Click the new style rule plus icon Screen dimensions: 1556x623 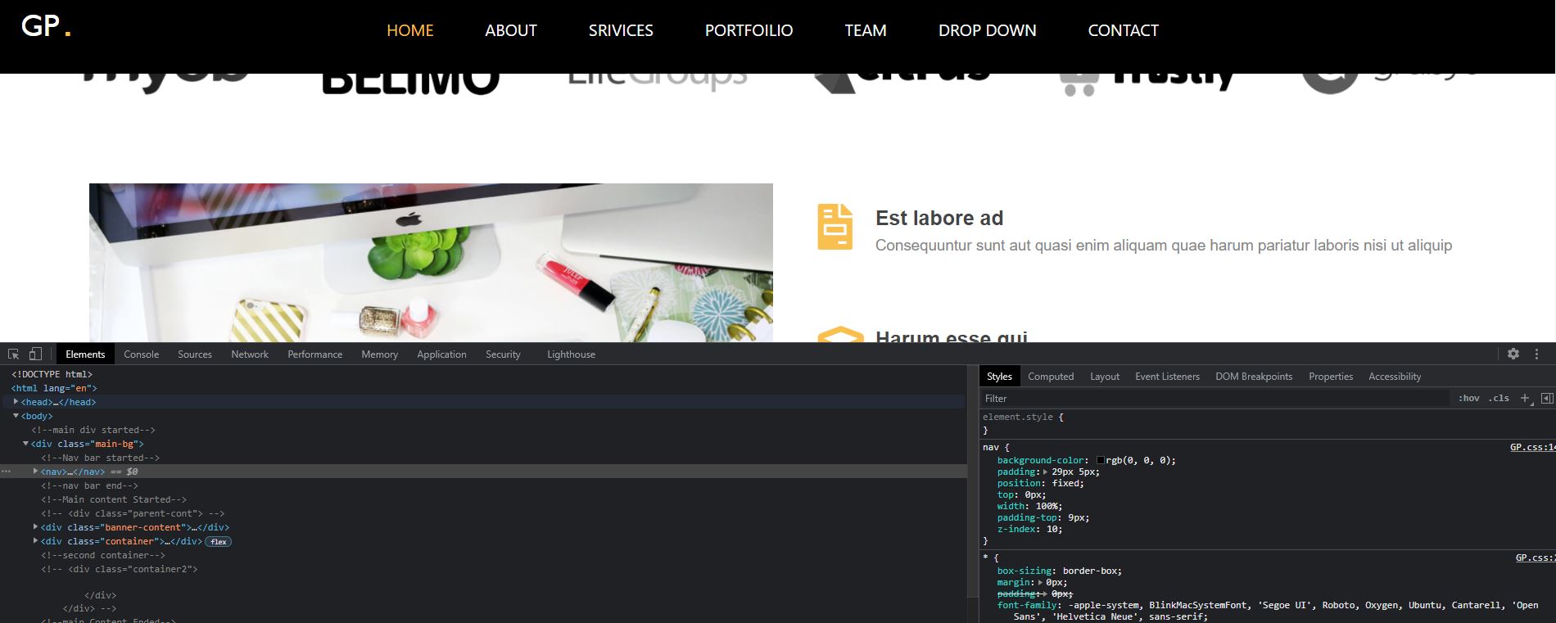pos(1525,398)
